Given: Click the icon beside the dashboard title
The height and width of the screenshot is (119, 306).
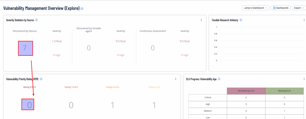Looking at the screenshot, I should click(82, 9).
